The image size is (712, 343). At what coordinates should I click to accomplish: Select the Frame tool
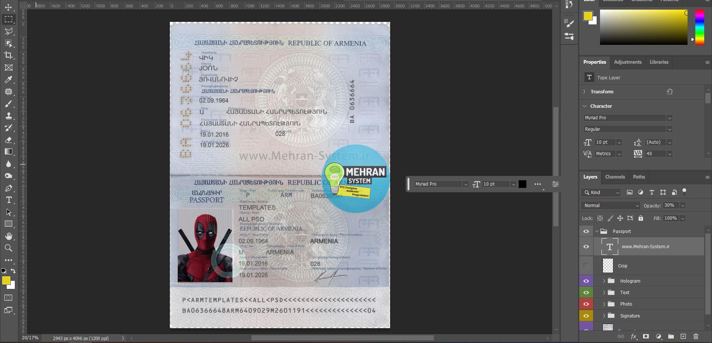click(9, 67)
